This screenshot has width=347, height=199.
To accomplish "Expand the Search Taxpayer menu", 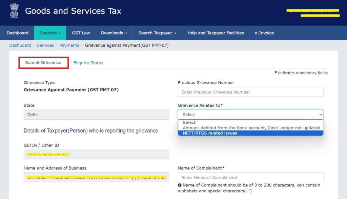I will pyautogui.click(x=157, y=33).
